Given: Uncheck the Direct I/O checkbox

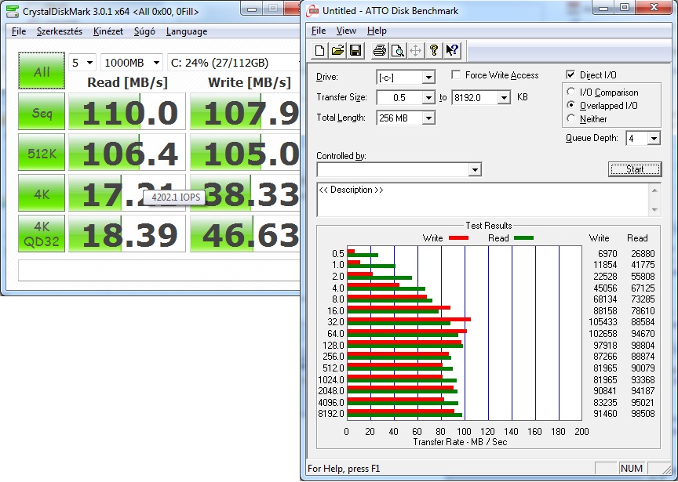Looking at the screenshot, I should (x=570, y=74).
